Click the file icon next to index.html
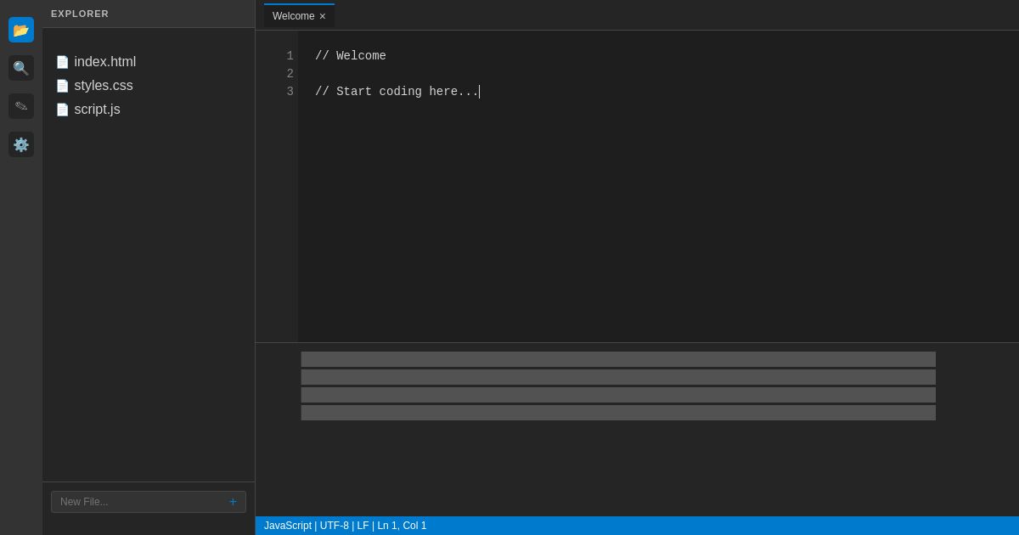Image resolution: width=1019 pixels, height=535 pixels. point(63,62)
